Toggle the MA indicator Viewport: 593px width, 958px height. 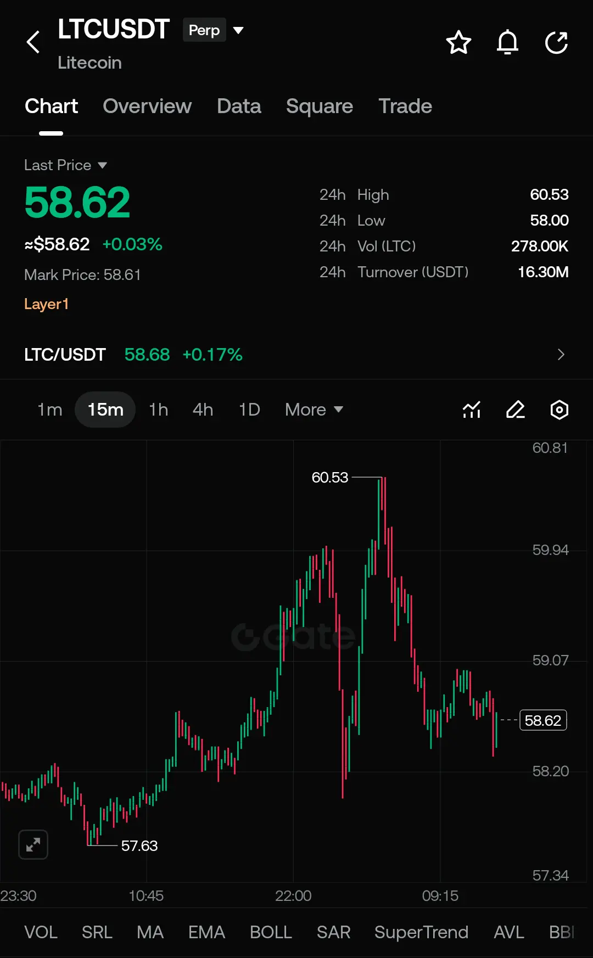tap(150, 932)
